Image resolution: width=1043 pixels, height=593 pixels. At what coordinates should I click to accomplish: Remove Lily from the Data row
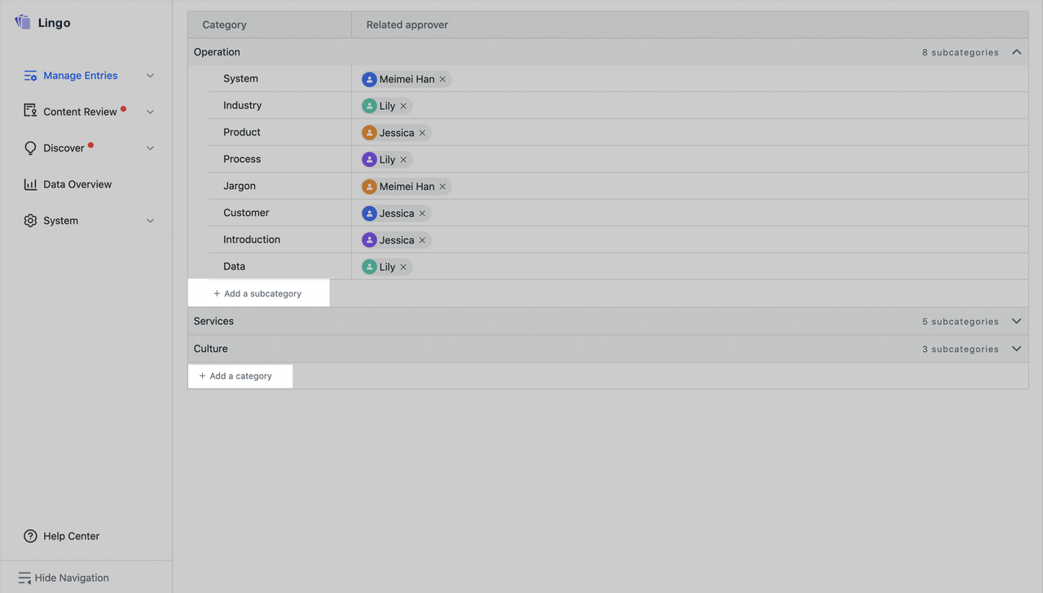[x=403, y=266]
